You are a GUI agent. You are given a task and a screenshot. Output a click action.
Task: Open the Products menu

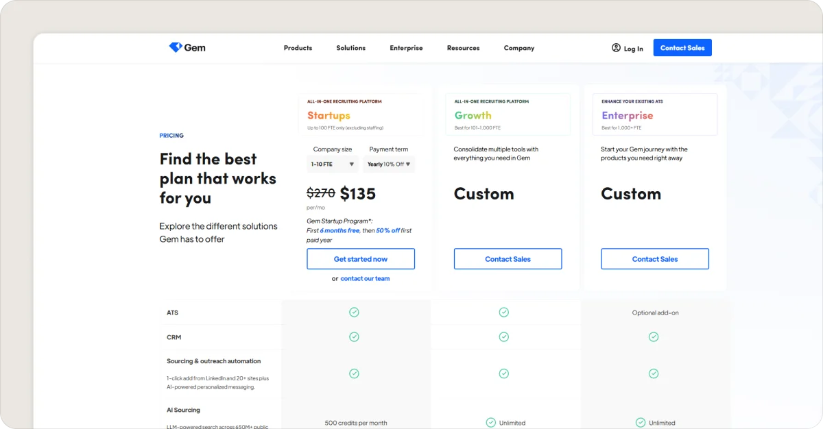click(298, 48)
